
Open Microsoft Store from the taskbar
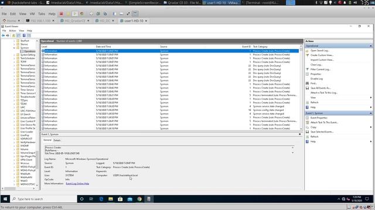[120, 199]
